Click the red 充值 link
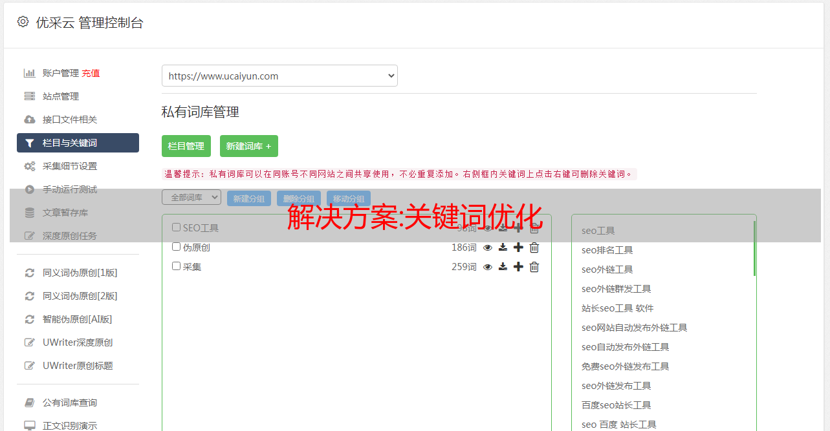 (x=91, y=73)
